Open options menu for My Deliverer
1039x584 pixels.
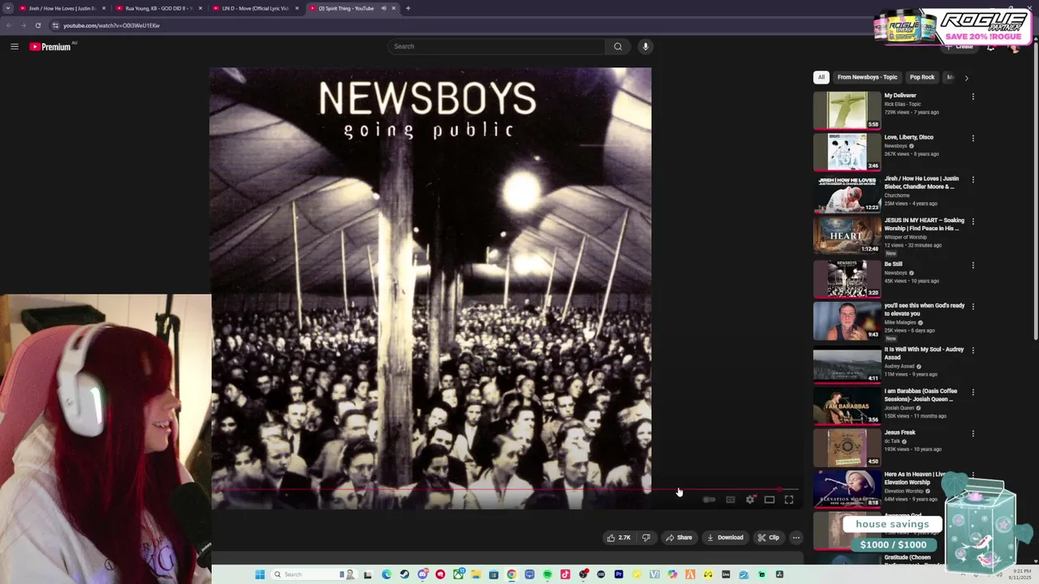(973, 97)
